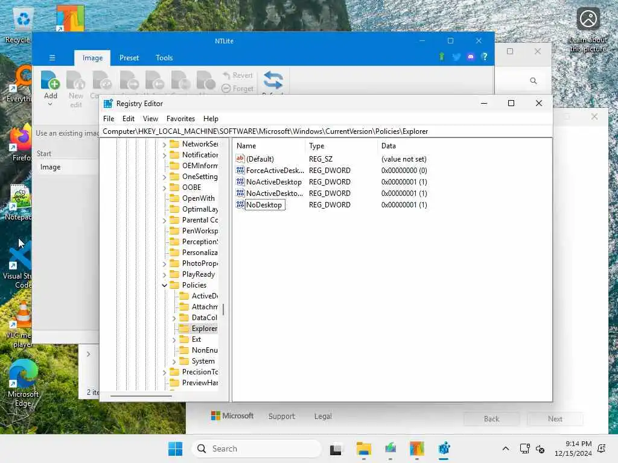Open the File menu in Registry Editor

tap(109, 119)
